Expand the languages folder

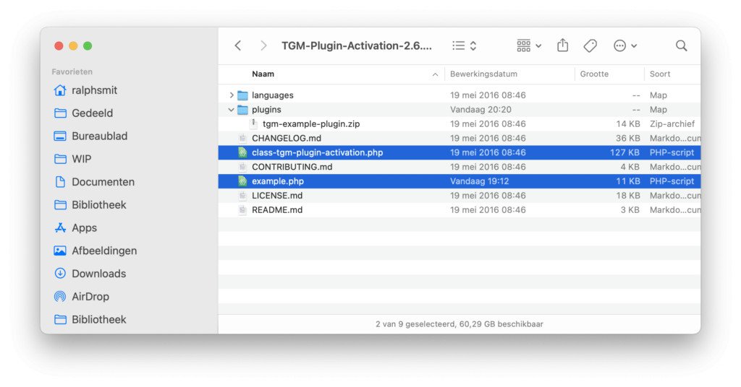pyautogui.click(x=231, y=95)
